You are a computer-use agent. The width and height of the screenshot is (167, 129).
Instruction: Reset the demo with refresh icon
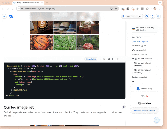118,59
